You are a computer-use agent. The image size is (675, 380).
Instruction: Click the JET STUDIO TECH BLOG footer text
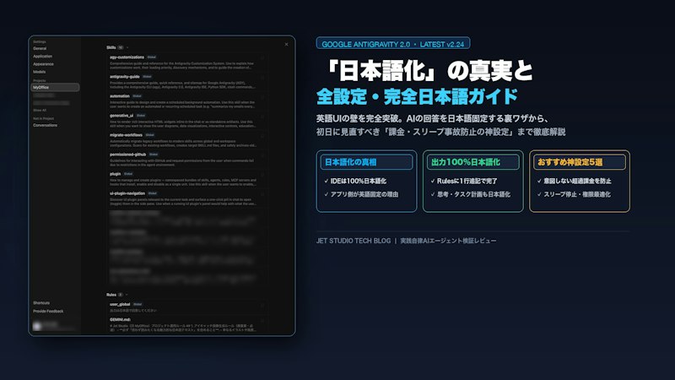(x=354, y=241)
